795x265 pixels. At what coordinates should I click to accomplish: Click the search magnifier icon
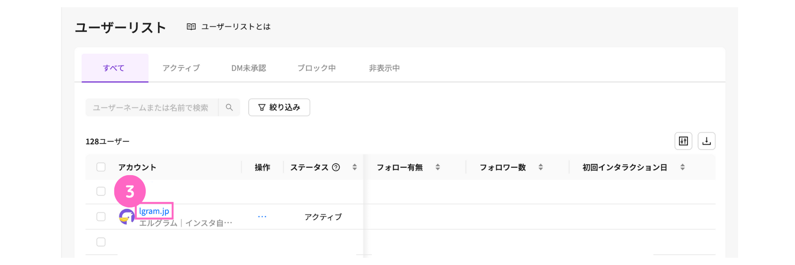[229, 108]
